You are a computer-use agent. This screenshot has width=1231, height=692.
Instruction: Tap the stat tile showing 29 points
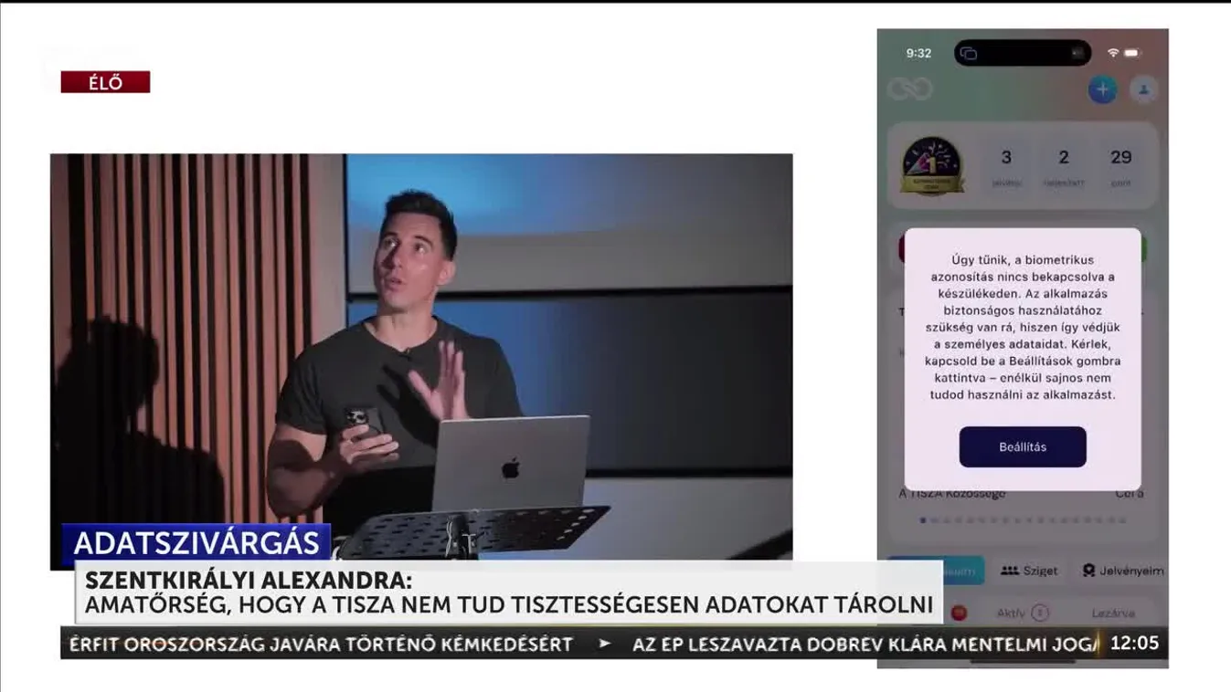point(1120,166)
